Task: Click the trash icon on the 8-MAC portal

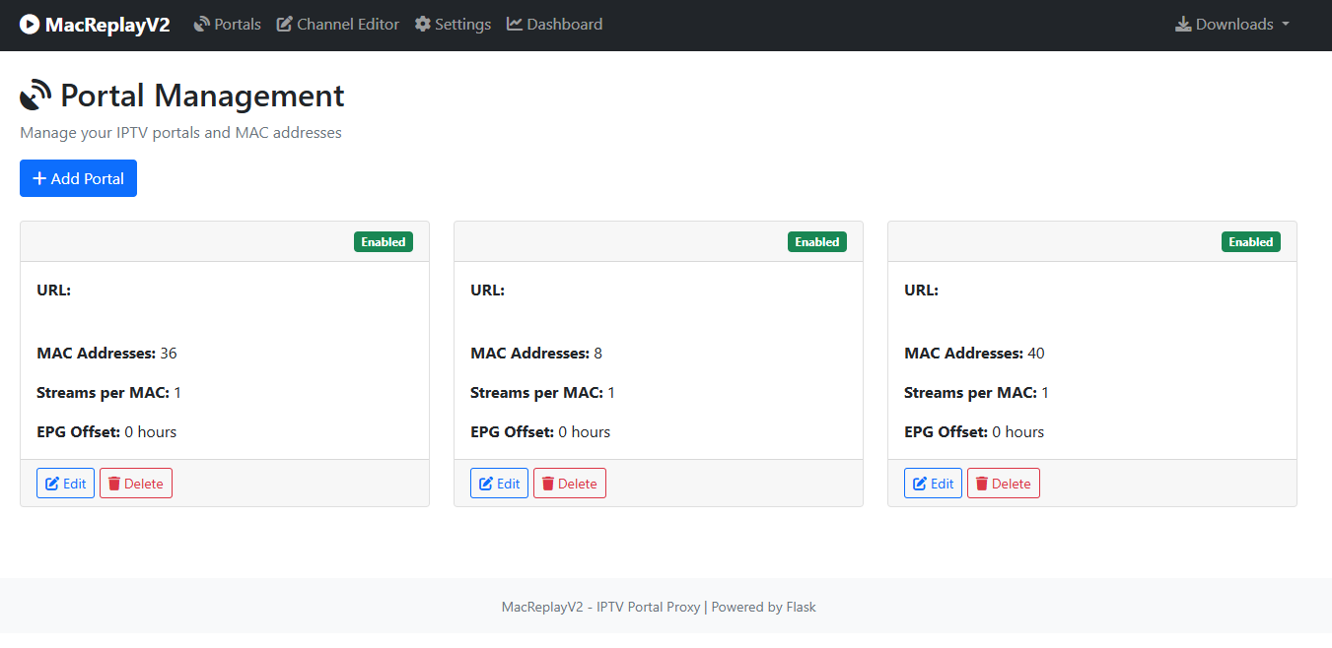Action: (x=548, y=484)
